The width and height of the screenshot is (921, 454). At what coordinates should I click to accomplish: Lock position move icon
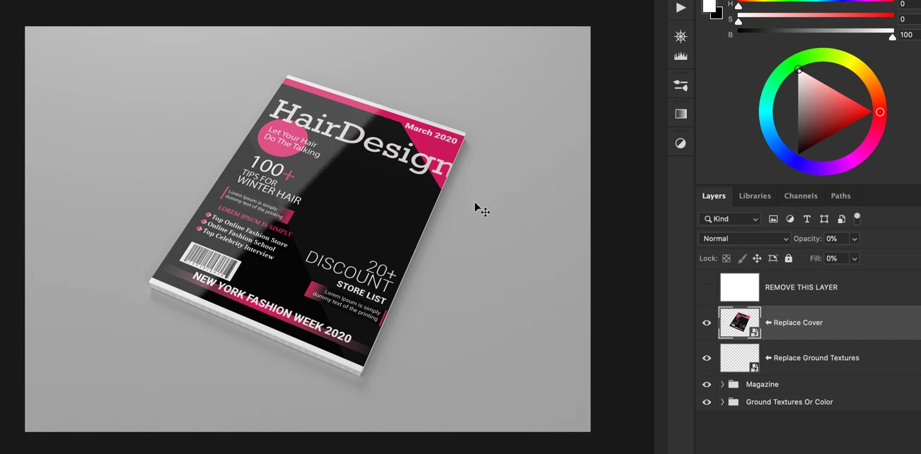757,258
